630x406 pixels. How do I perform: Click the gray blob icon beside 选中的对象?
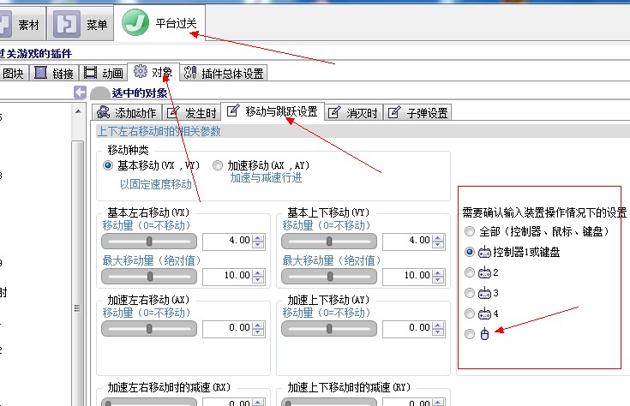point(100,93)
